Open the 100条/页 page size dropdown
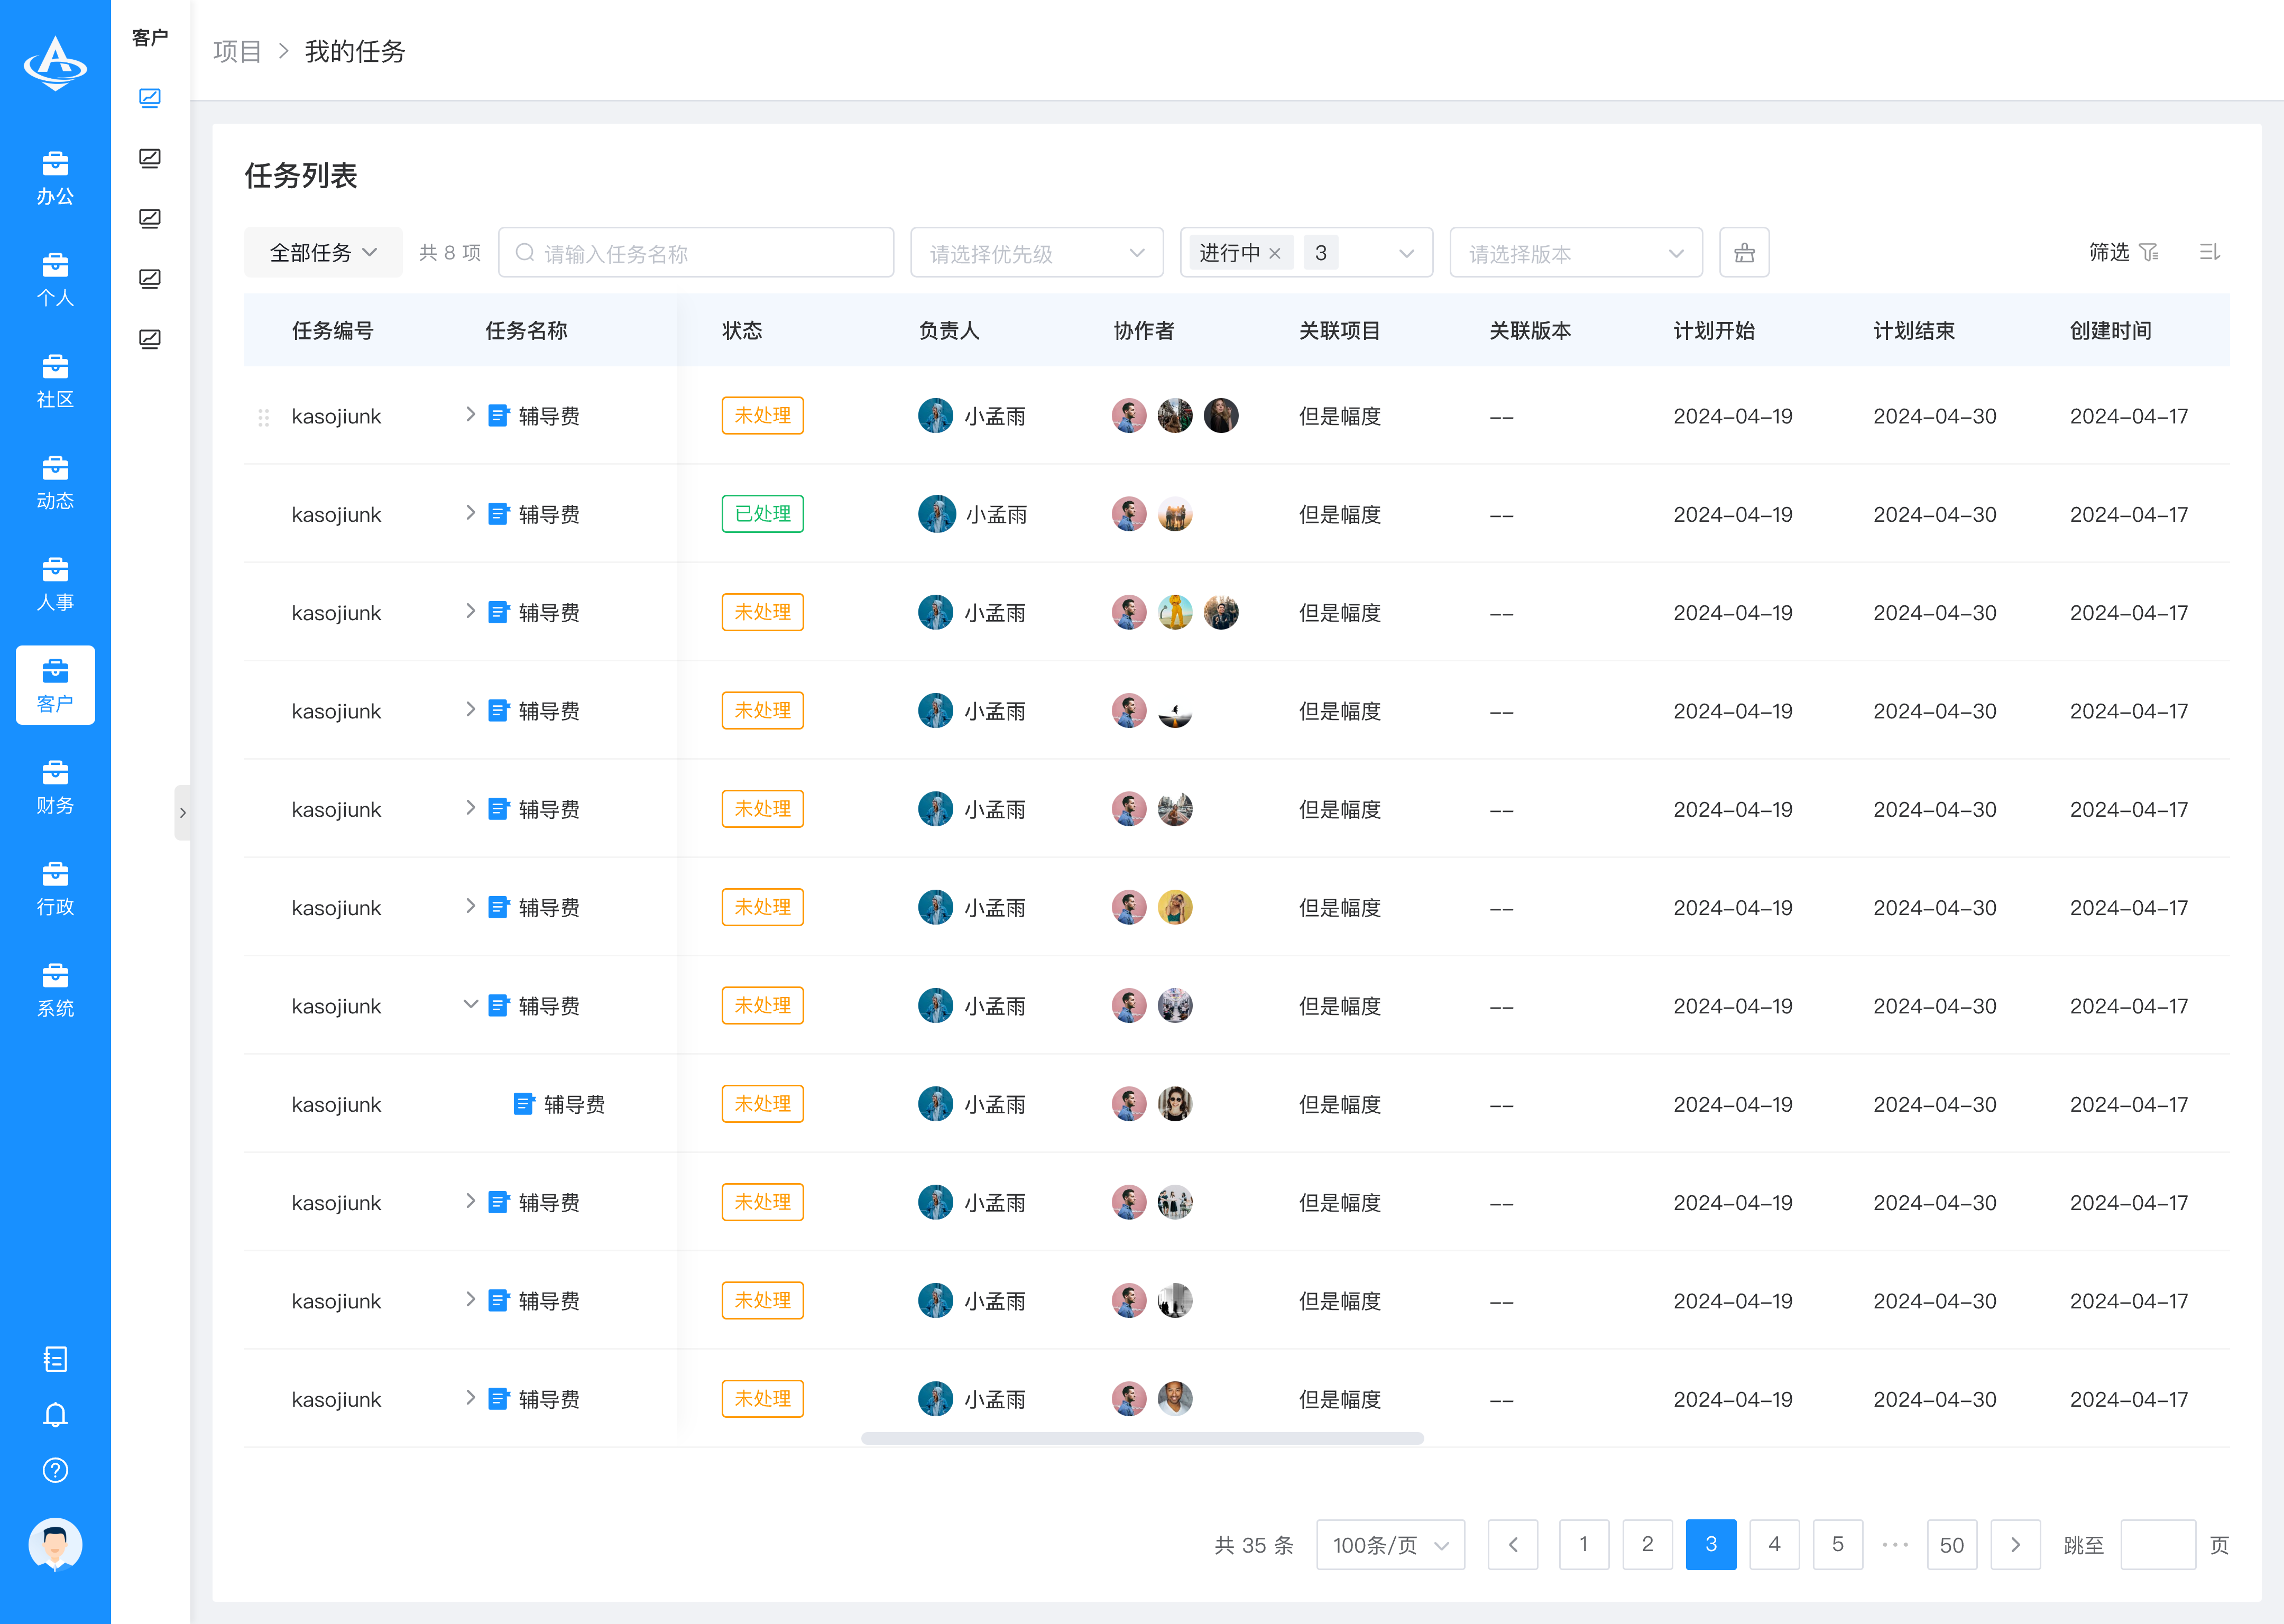 click(x=1390, y=1545)
